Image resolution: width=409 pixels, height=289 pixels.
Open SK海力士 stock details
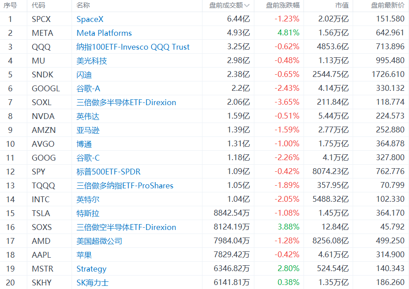click(93, 282)
